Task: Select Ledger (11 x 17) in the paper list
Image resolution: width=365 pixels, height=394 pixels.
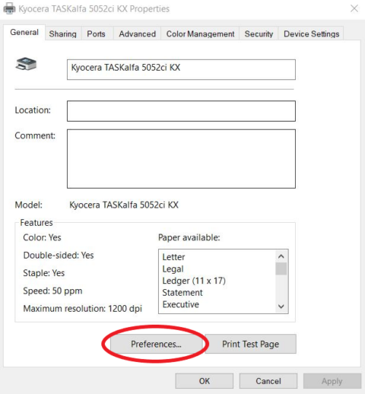Action: click(x=194, y=281)
